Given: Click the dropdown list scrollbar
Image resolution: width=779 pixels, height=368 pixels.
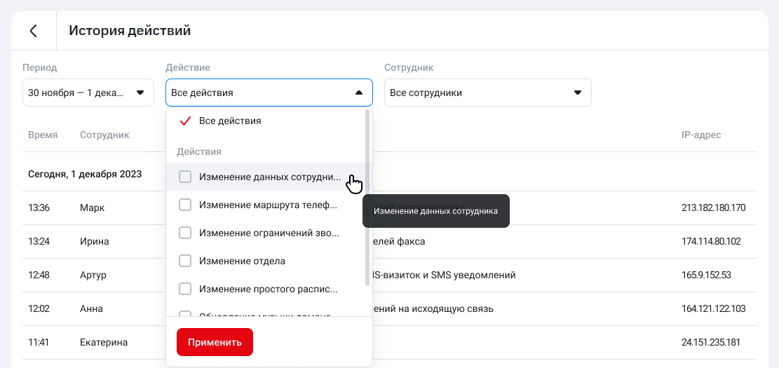Looking at the screenshot, I should (x=367, y=196).
